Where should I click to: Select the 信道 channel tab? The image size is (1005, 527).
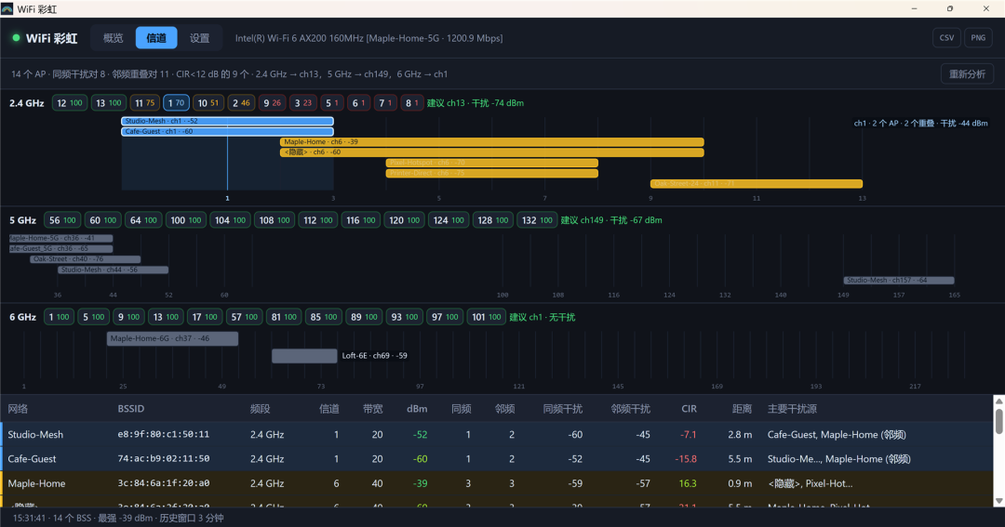coord(156,38)
